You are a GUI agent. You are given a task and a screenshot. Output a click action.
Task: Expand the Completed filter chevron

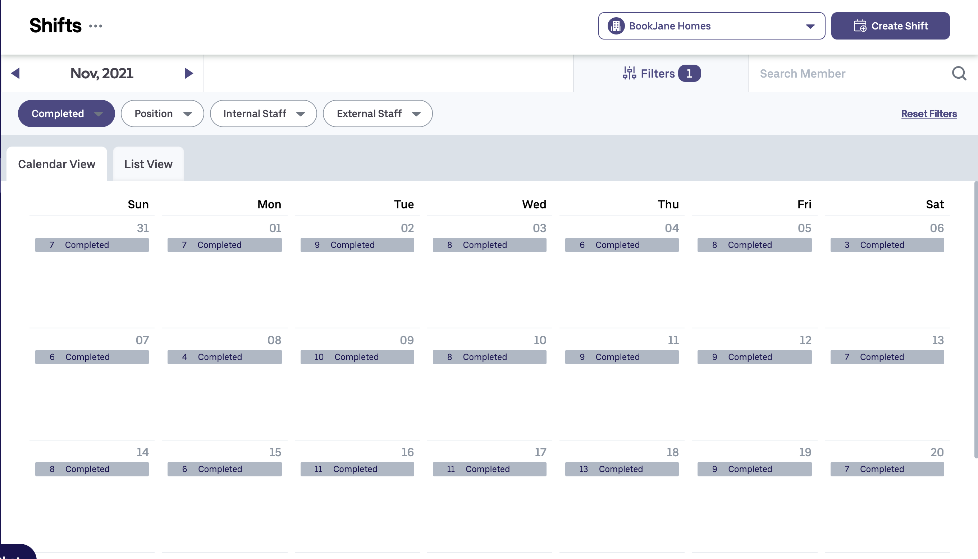99,114
